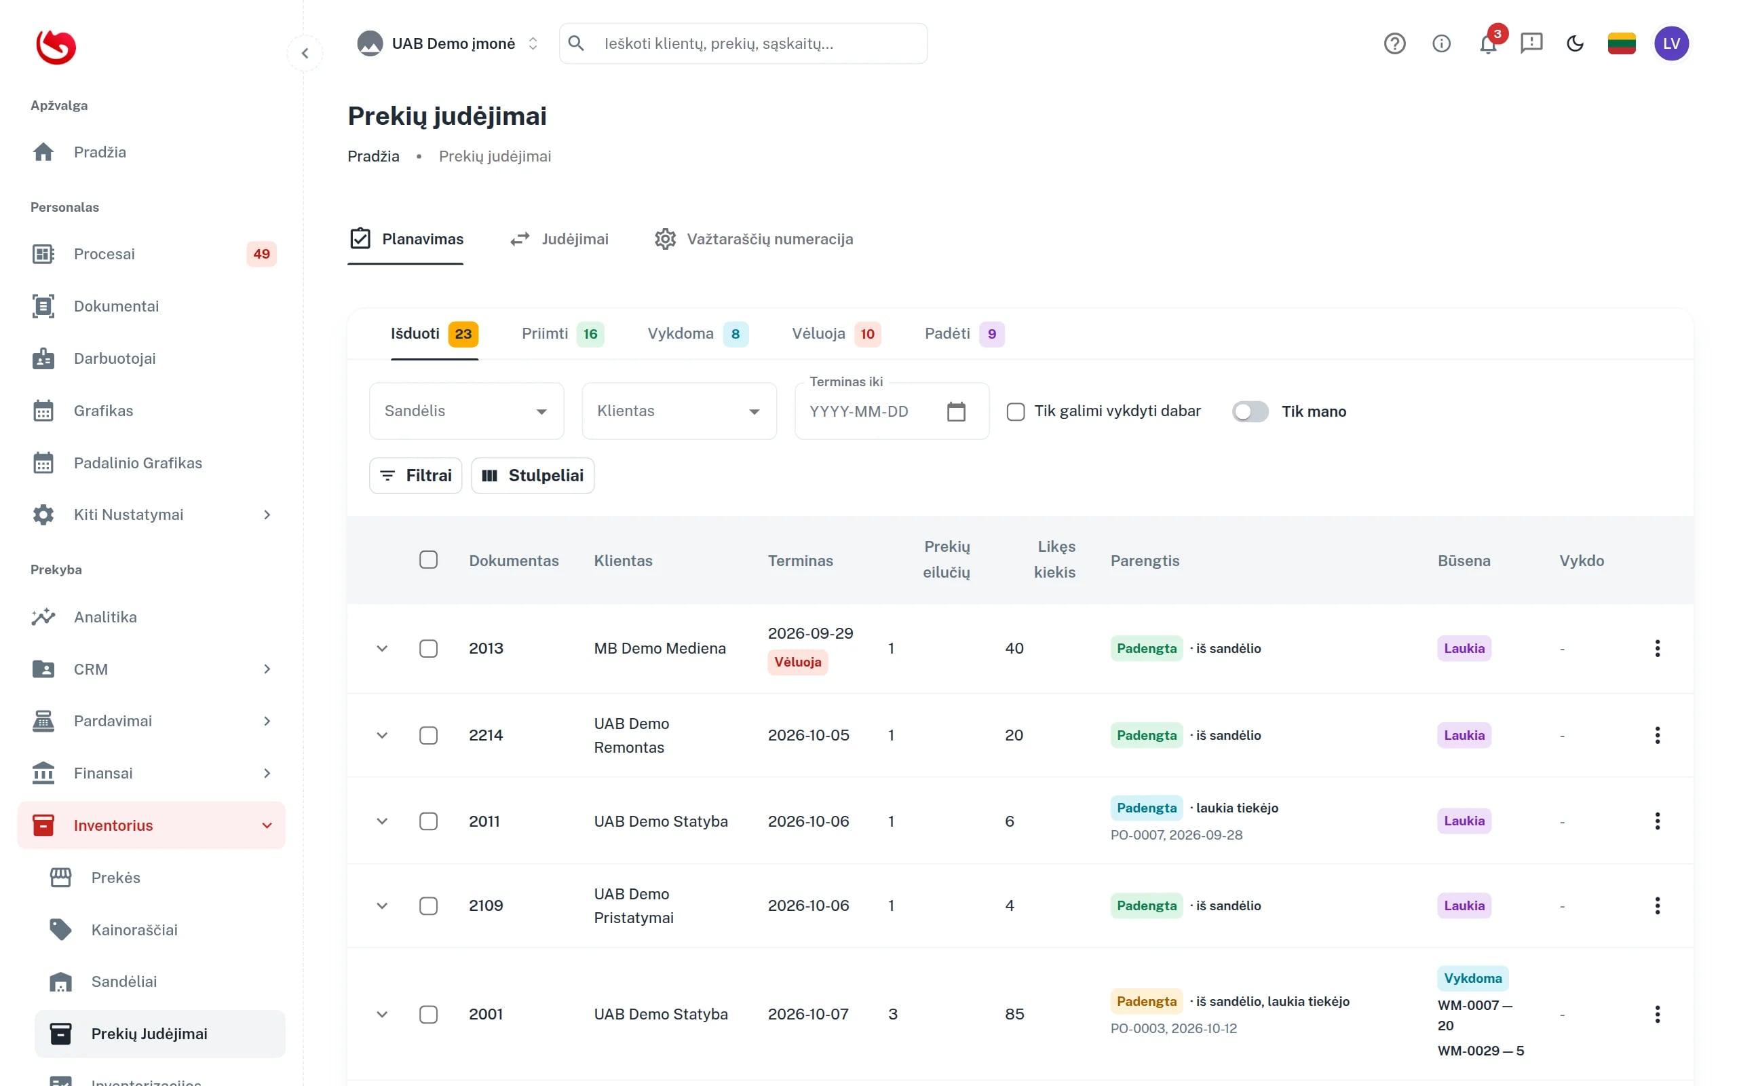Click the global search field
1737x1086 pixels.
pos(743,44)
